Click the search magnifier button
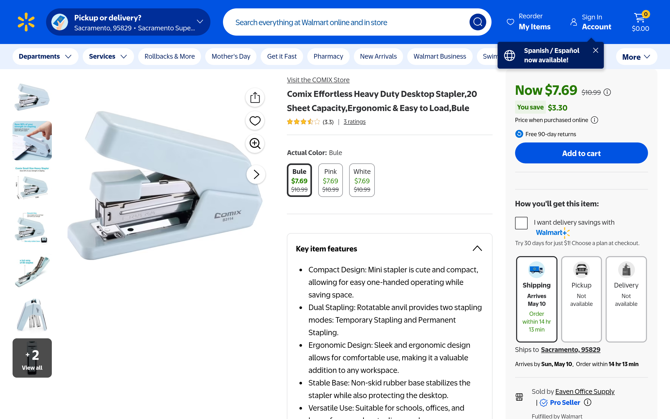 pos(478,22)
